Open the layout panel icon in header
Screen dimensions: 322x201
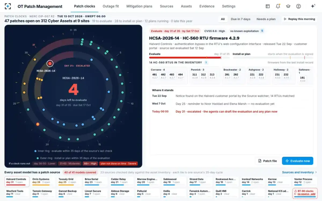click(x=268, y=6)
